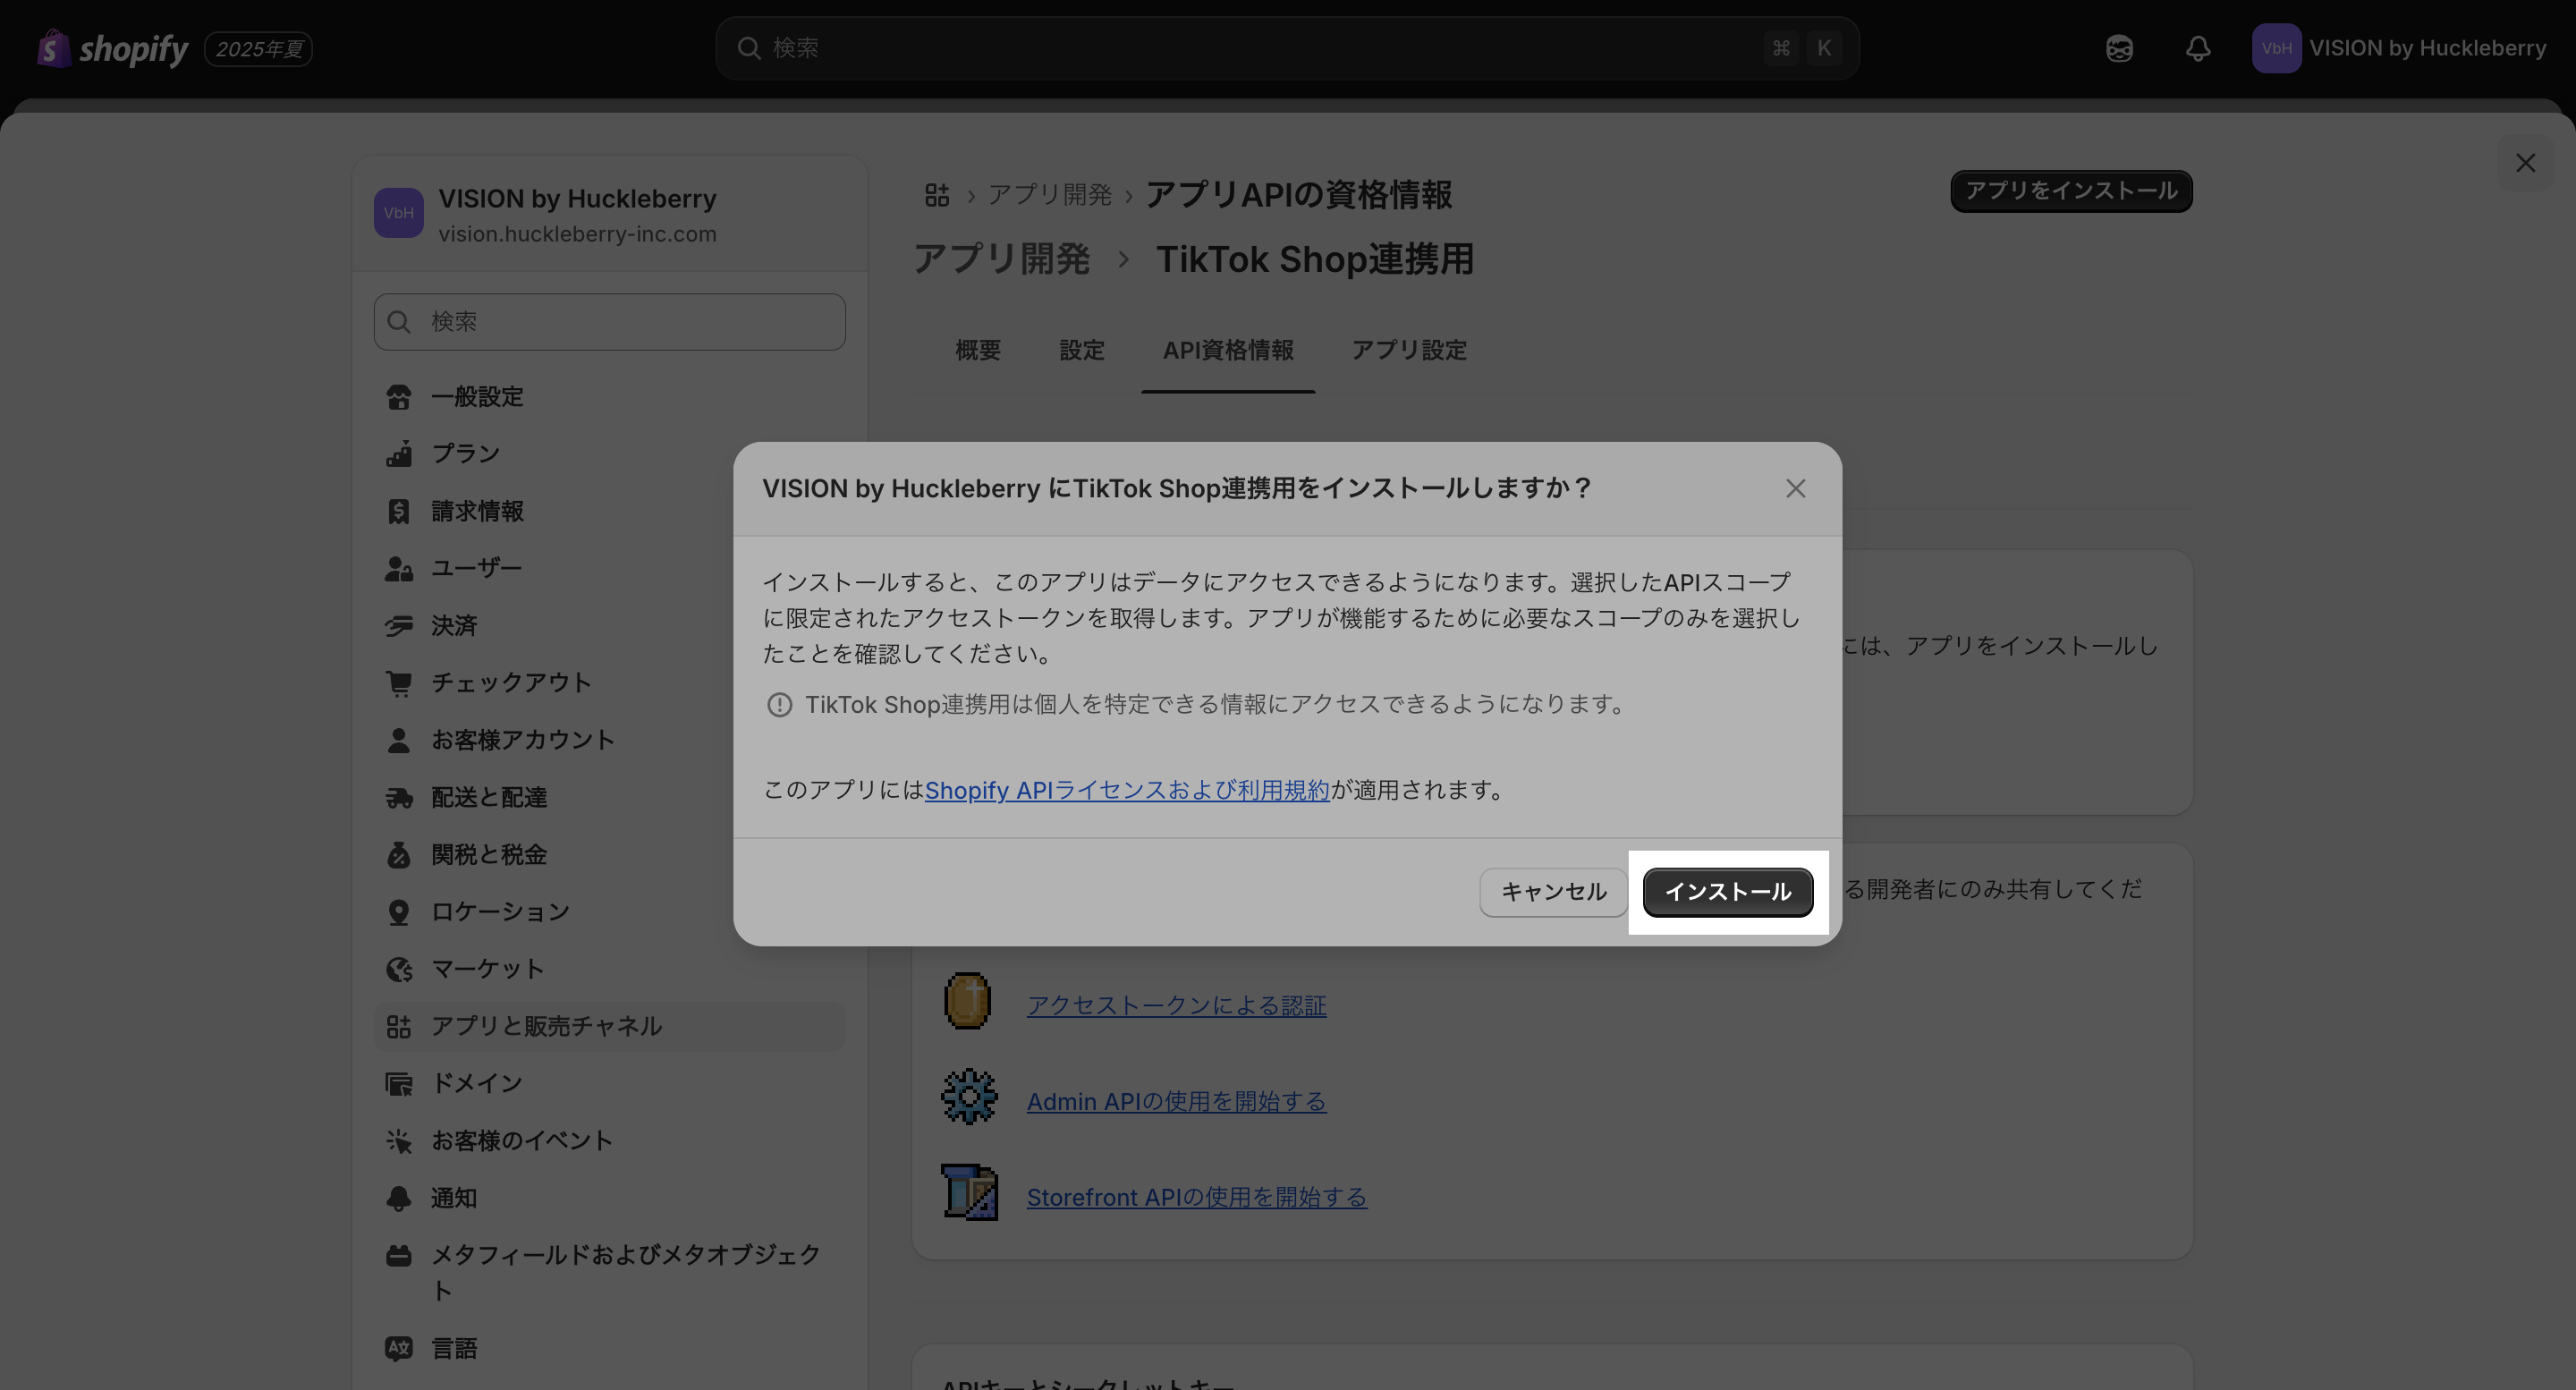This screenshot has width=2576, height=1390.
Task: Open the マーケット settings item
Action: coord(609,968)
